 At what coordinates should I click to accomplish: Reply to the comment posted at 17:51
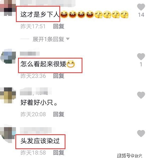(59, 26)
